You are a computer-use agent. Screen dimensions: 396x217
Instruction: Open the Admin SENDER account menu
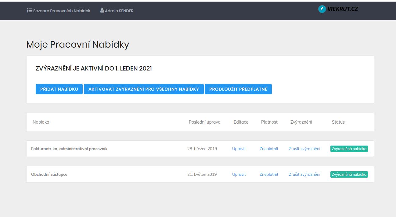119,11
